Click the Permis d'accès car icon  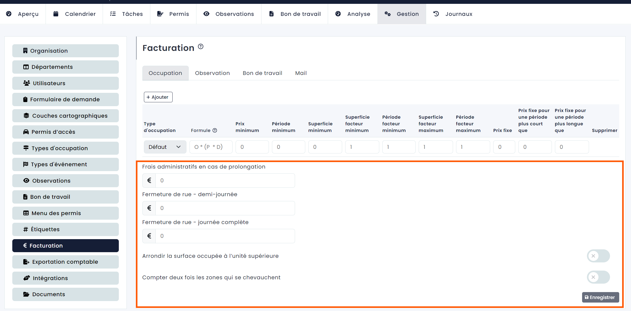tap(26, 132)
